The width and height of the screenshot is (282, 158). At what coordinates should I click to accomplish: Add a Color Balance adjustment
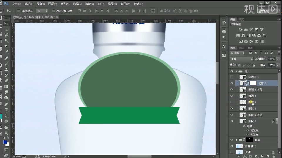click(243, 36)
